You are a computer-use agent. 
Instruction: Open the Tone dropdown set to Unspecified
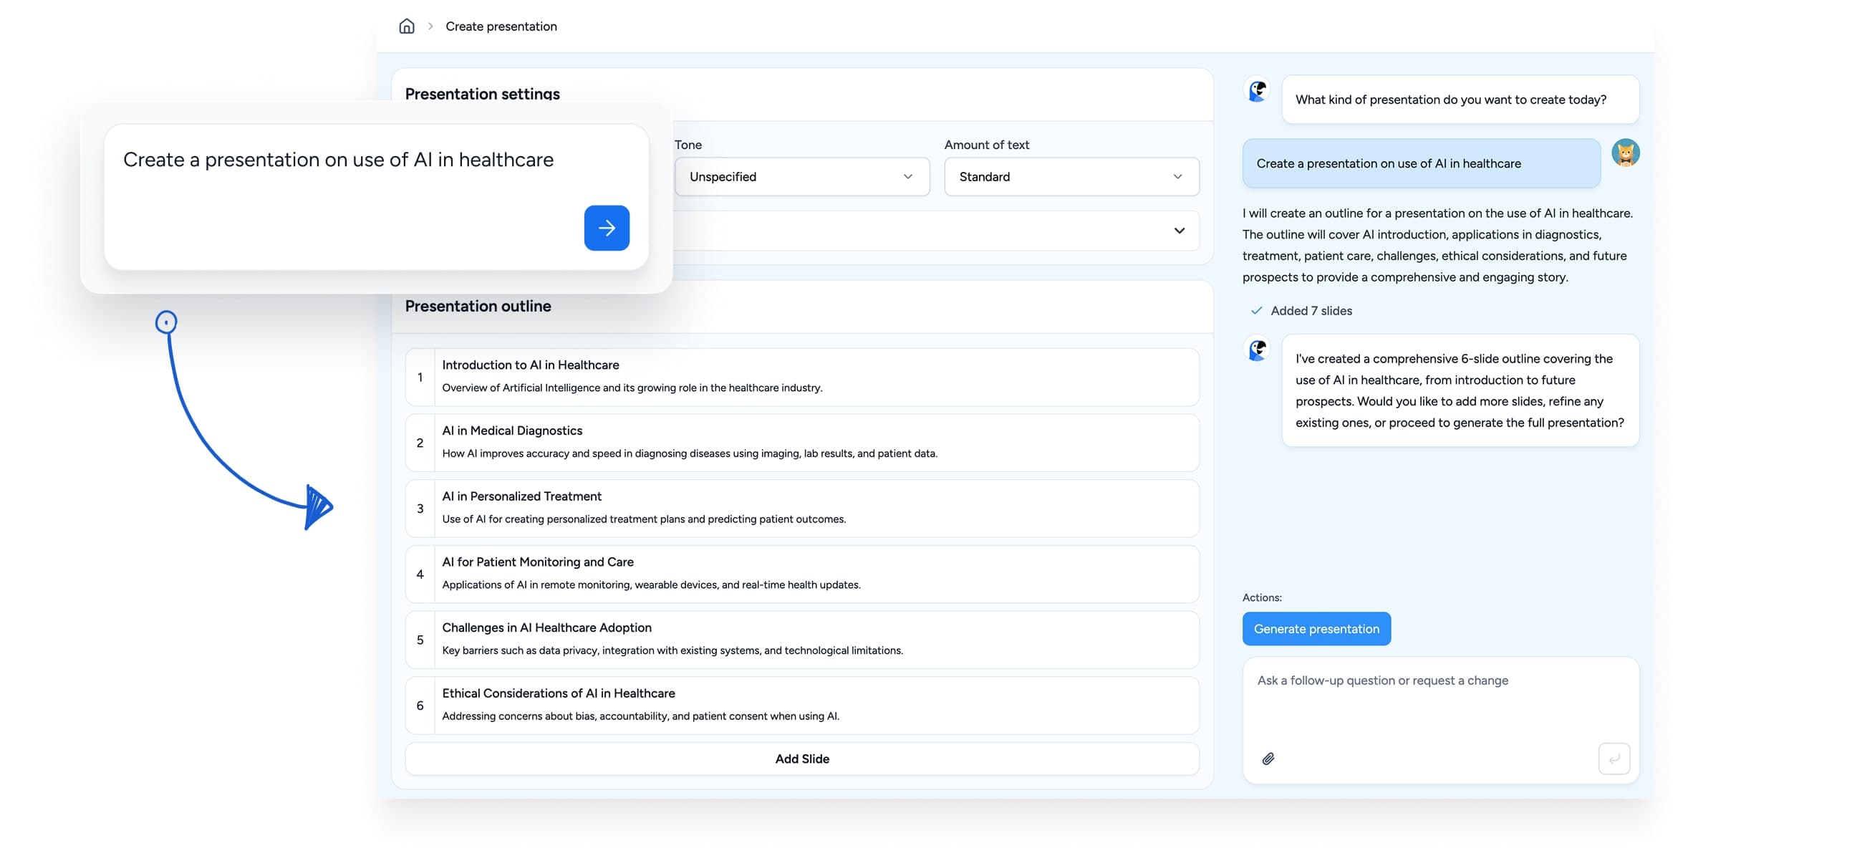(801, 177)
